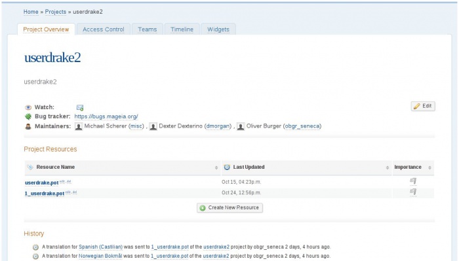Image resolution: width=459 pixels, height=261 pixels.
Task: Click the userdrake2 page title
Action: pyautogui.click(x=52, y=58)
